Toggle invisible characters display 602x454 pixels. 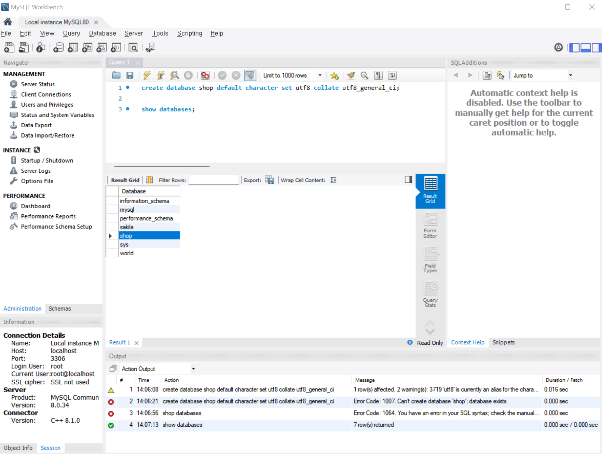click(379, 75)
